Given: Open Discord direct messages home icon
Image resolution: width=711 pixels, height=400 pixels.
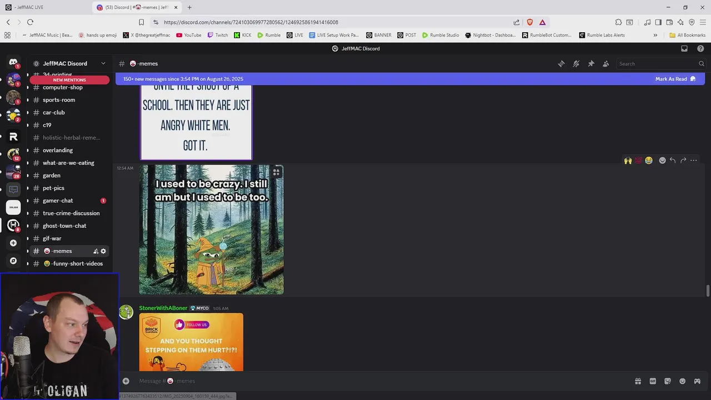Looking at the screenshot, I should (x=13, y=62).
